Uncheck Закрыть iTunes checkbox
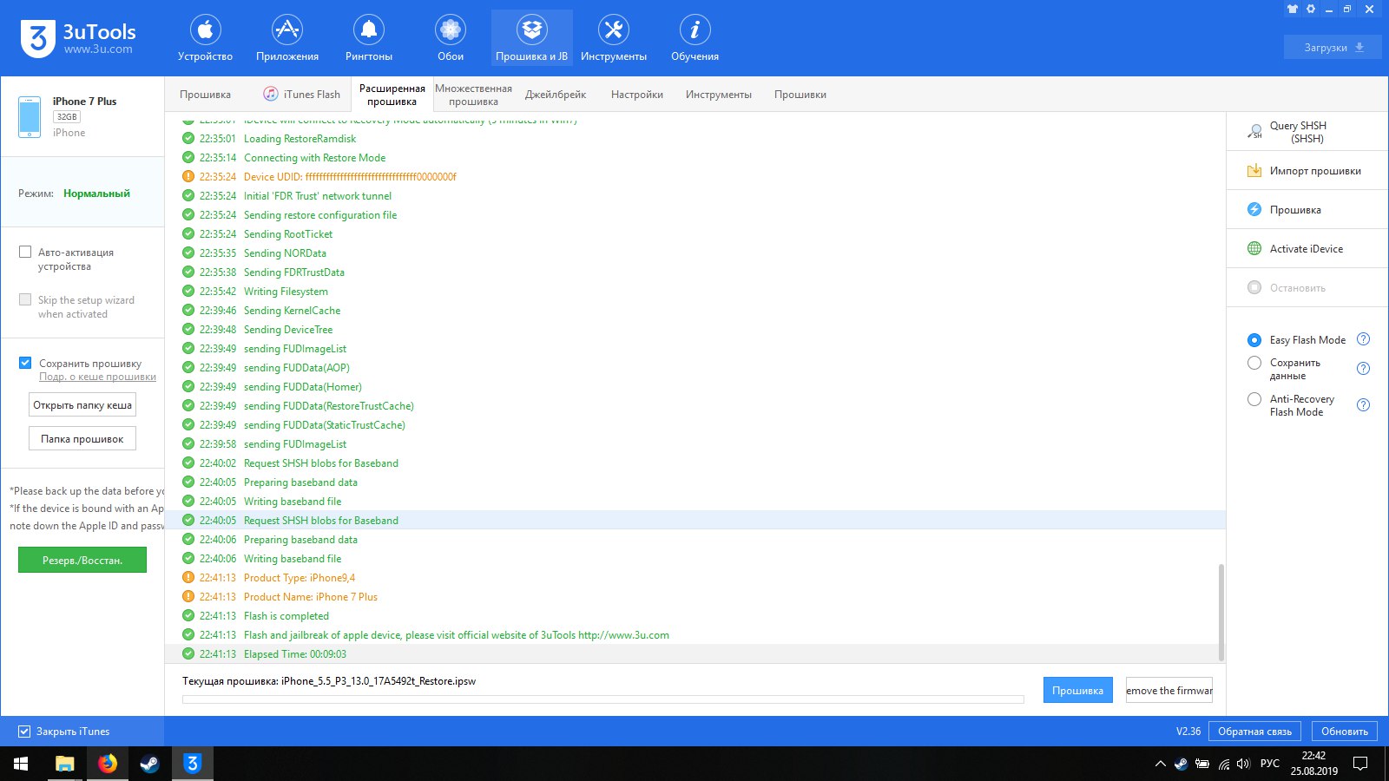Screen dimensions: 1389x781 [24, 732]
